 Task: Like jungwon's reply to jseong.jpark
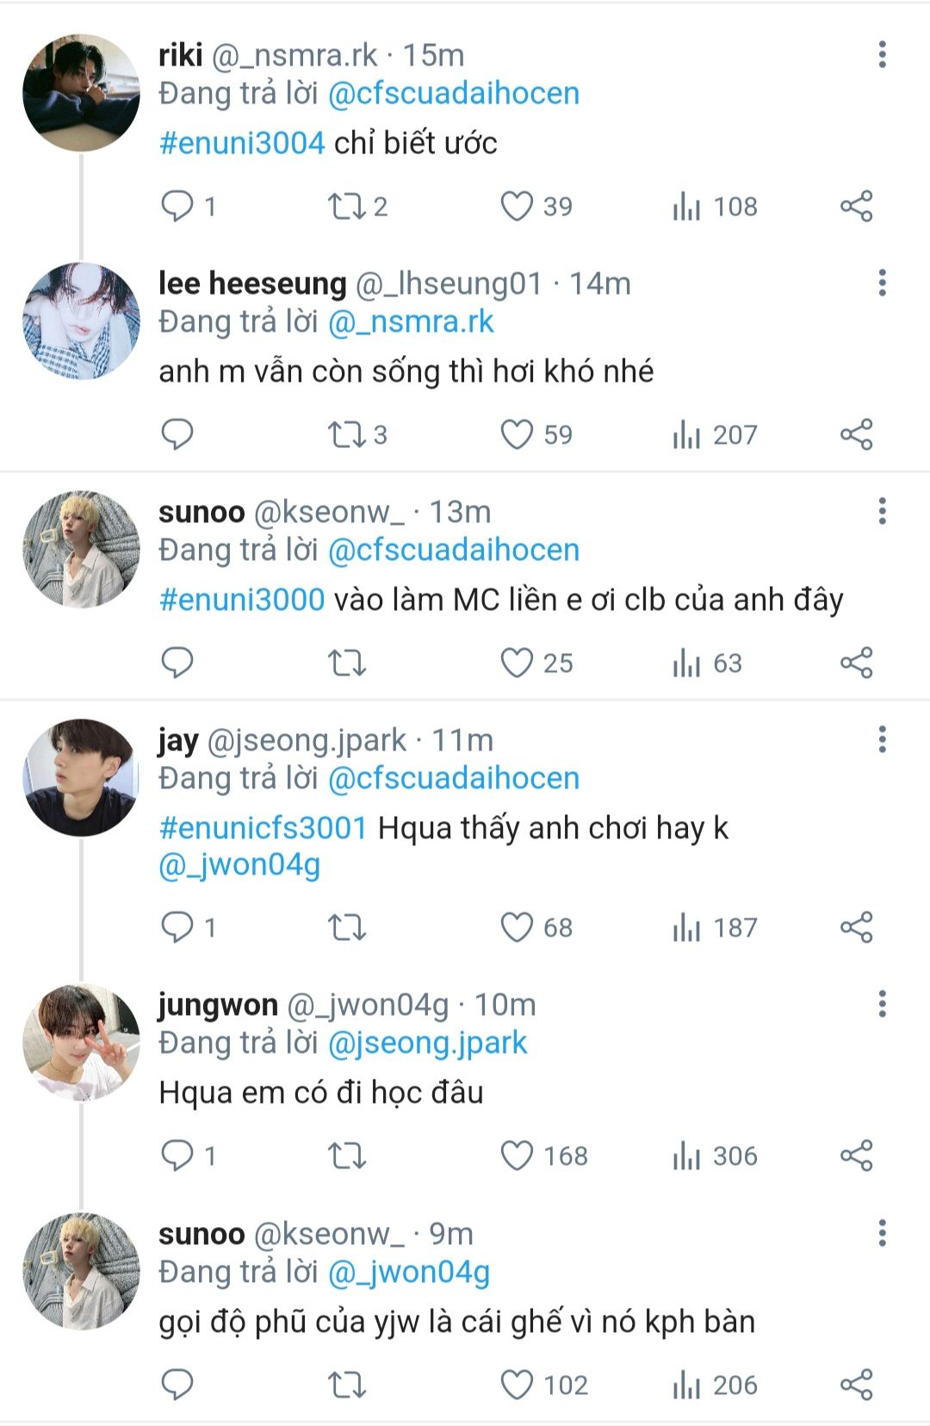[518, 1156]
